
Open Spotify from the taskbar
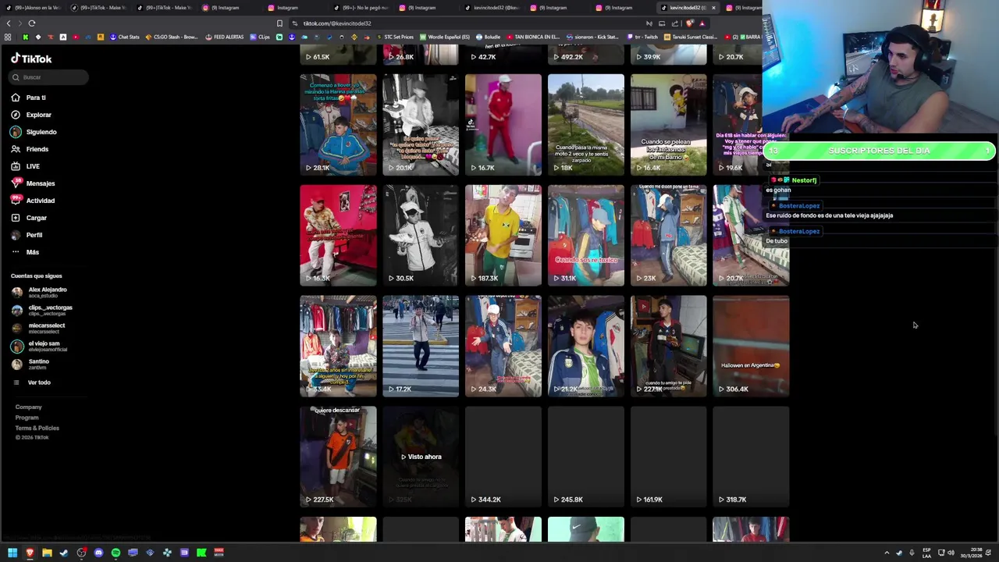(x=116, y=553)
